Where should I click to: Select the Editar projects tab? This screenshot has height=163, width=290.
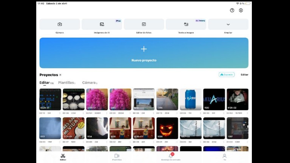pos(45,83)
